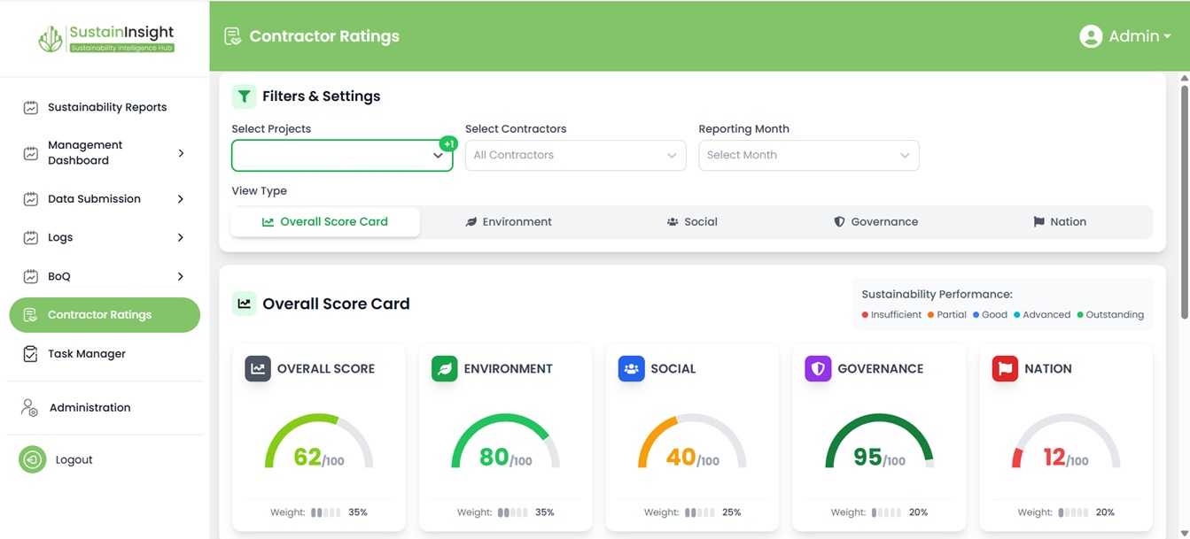
Task: Click the Governance shield card icon
Action: (817, 369)
